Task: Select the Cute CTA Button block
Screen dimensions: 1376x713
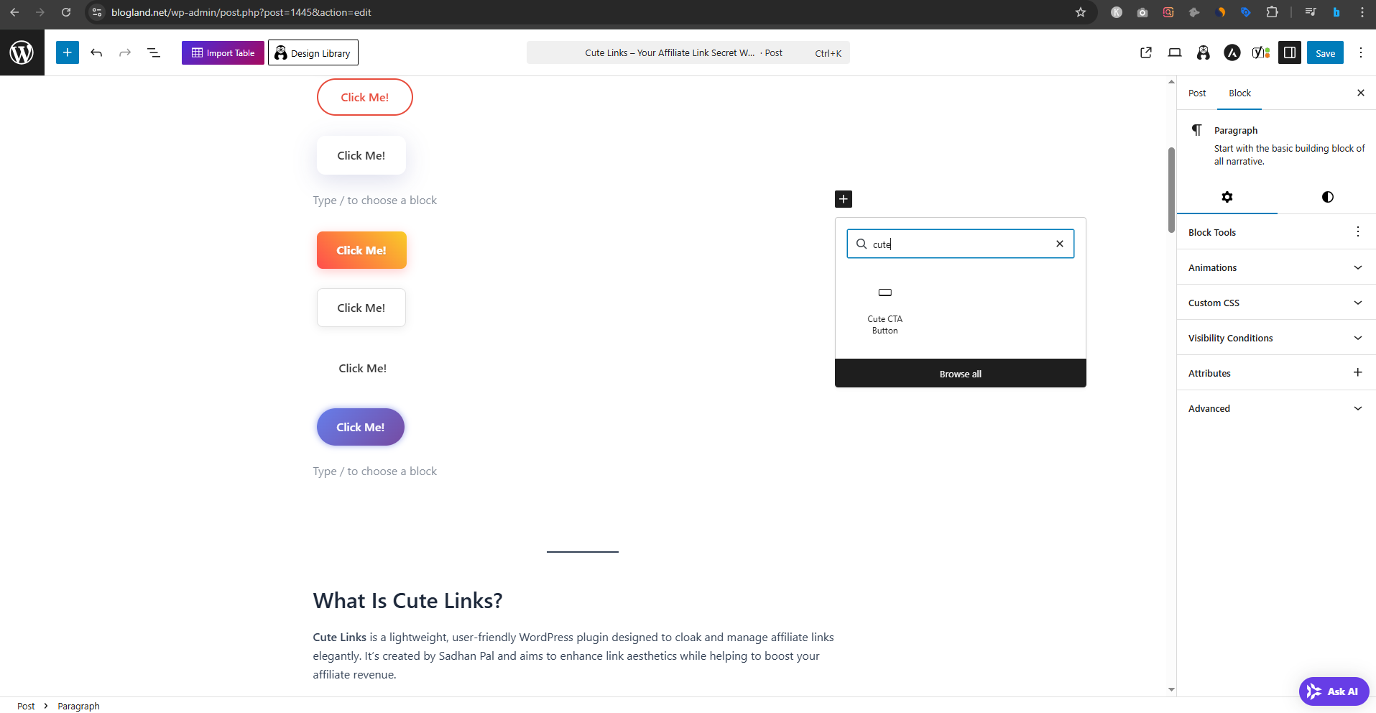Action: click(x=885, y=310)
